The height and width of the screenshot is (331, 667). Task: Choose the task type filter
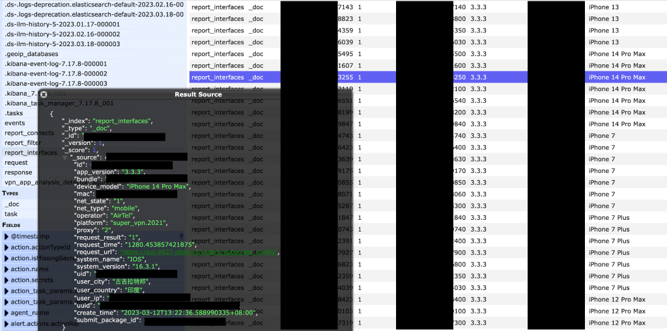[x=11, y=213]
